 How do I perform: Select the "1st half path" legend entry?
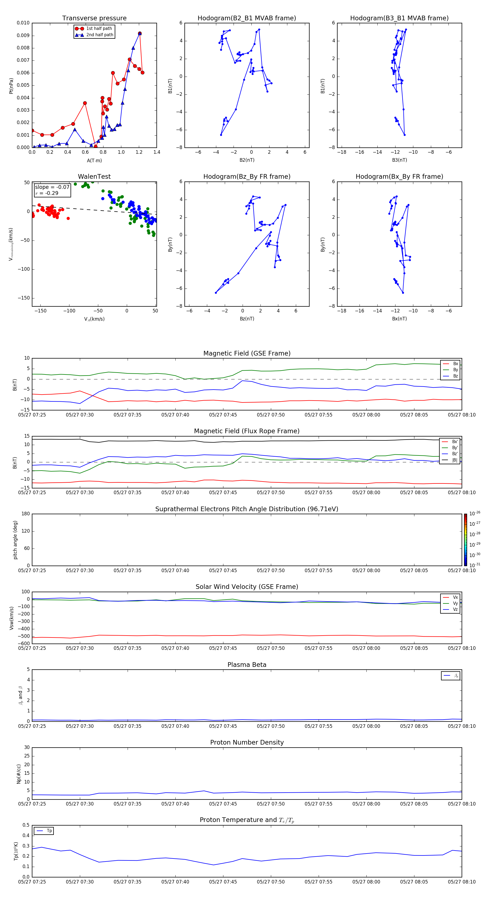(94, 29)
